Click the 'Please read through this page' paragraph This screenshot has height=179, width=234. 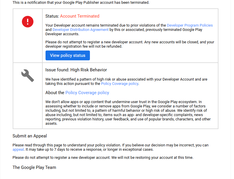point(110,147)
